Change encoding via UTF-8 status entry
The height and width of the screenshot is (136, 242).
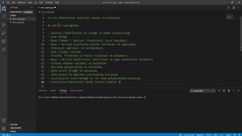click(x=208, y=135)
